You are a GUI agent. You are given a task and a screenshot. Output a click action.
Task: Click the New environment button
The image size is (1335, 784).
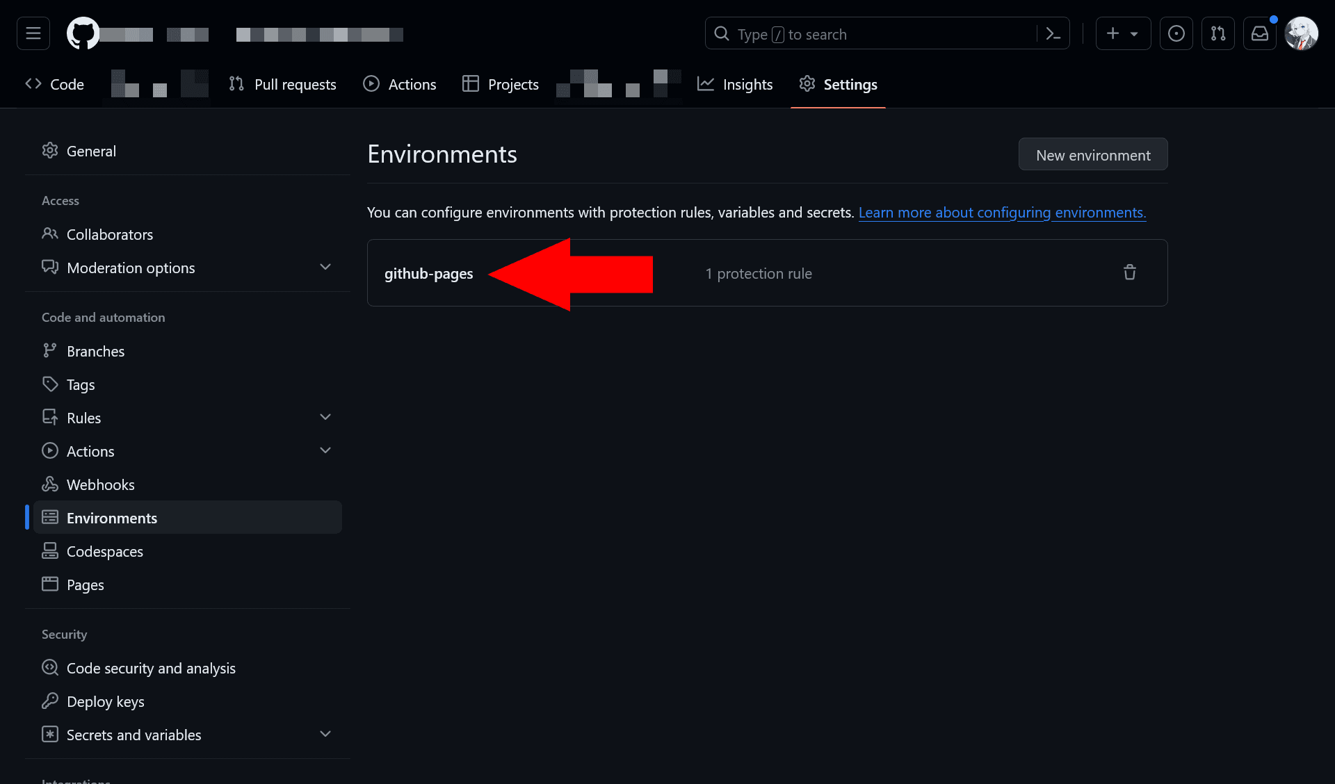[x=1093, y=154]
